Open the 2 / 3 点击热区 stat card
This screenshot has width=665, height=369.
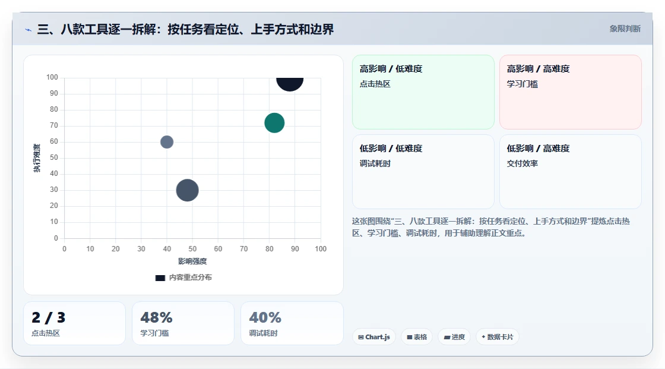75,323
